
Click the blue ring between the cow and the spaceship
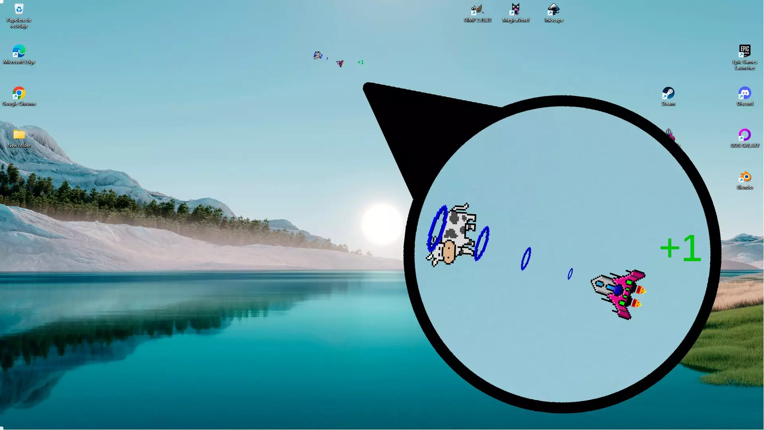coord(526,259)
